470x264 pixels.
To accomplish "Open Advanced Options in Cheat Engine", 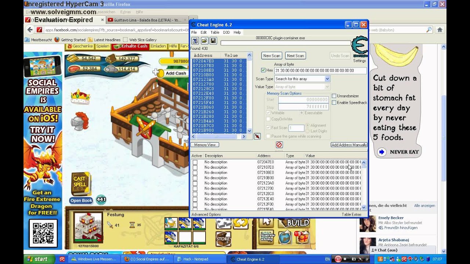I will pos(206,214).
